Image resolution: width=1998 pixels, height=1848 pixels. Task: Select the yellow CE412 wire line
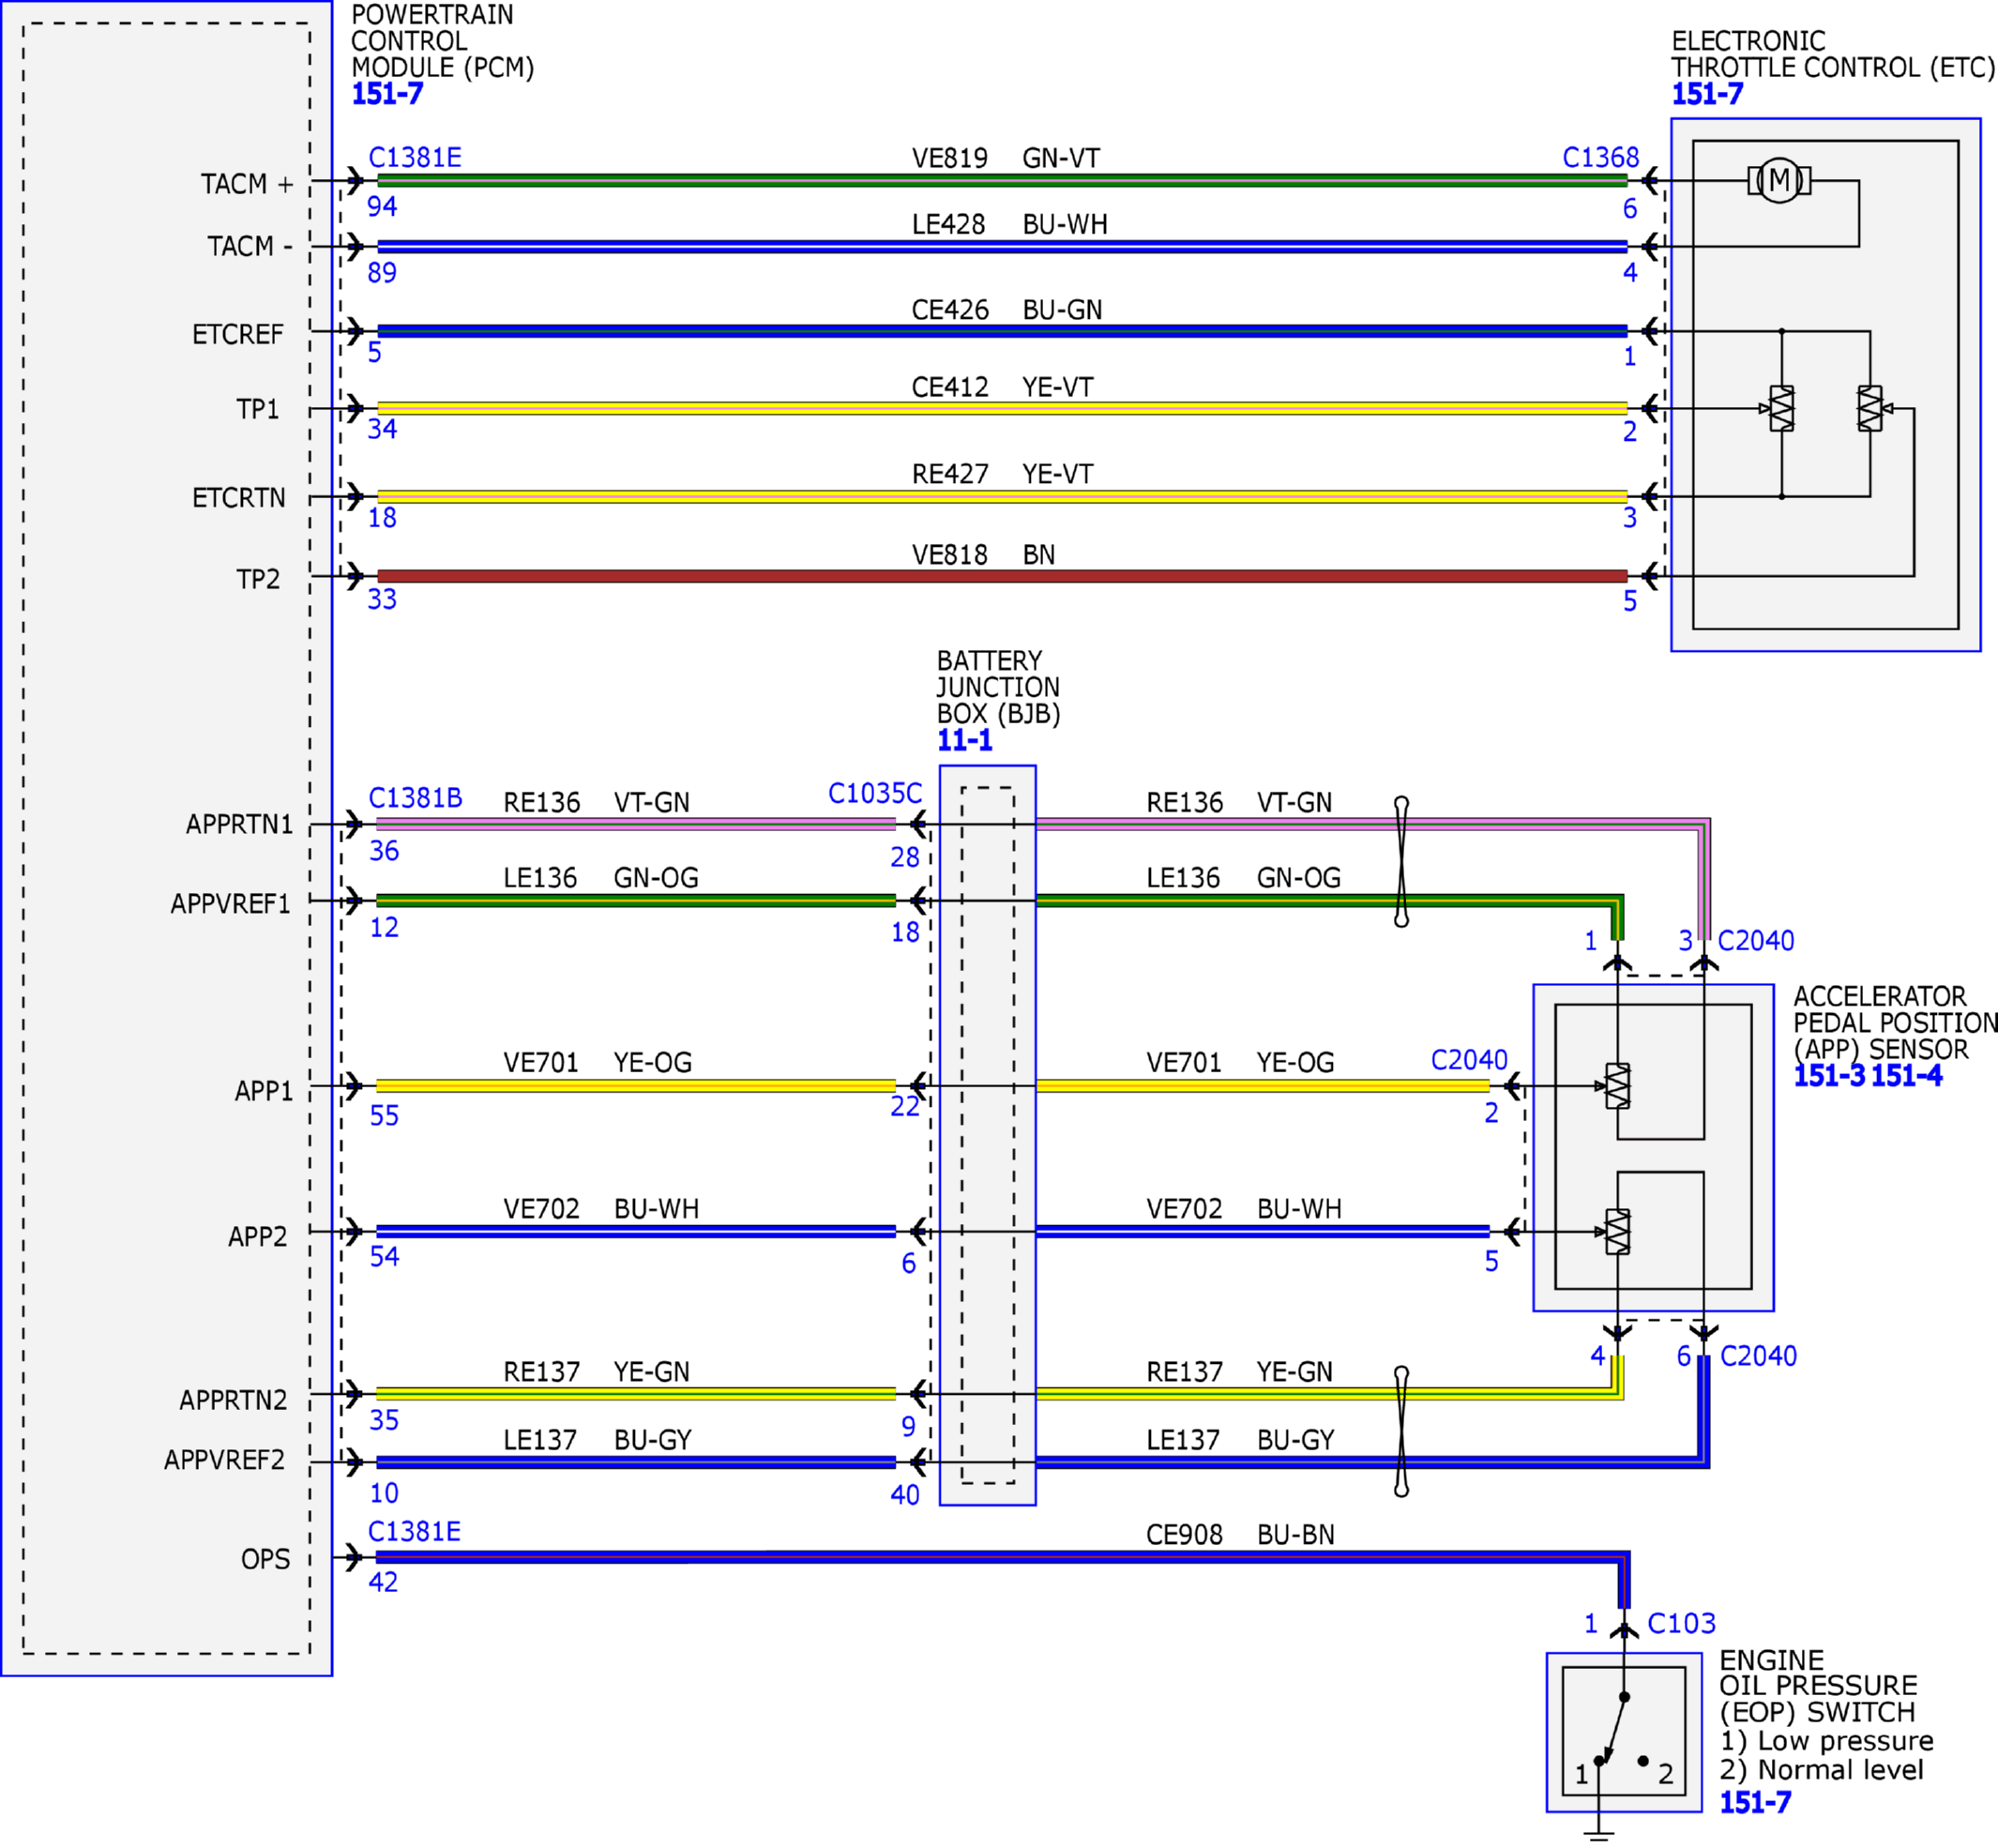[x=1002, y=408]
